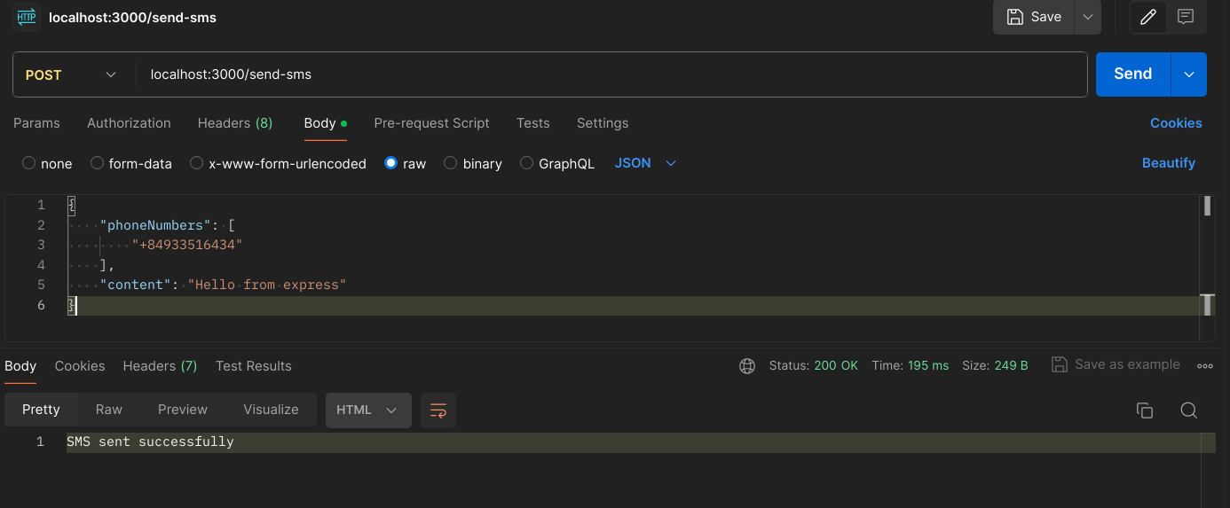Screen dimensions: 1230x508
Task: Click the request URL input field
Action: click(611, 74)
